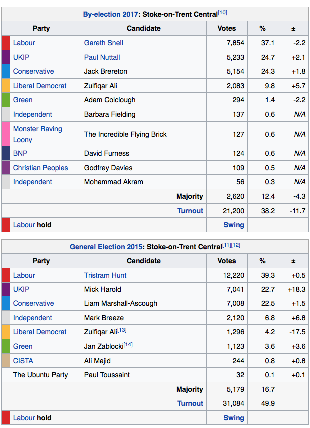Click Liberal Democrat link in 2015 table
Viewport: 310px width, 428px height.
pyautogui.click(x=40, y=332)
